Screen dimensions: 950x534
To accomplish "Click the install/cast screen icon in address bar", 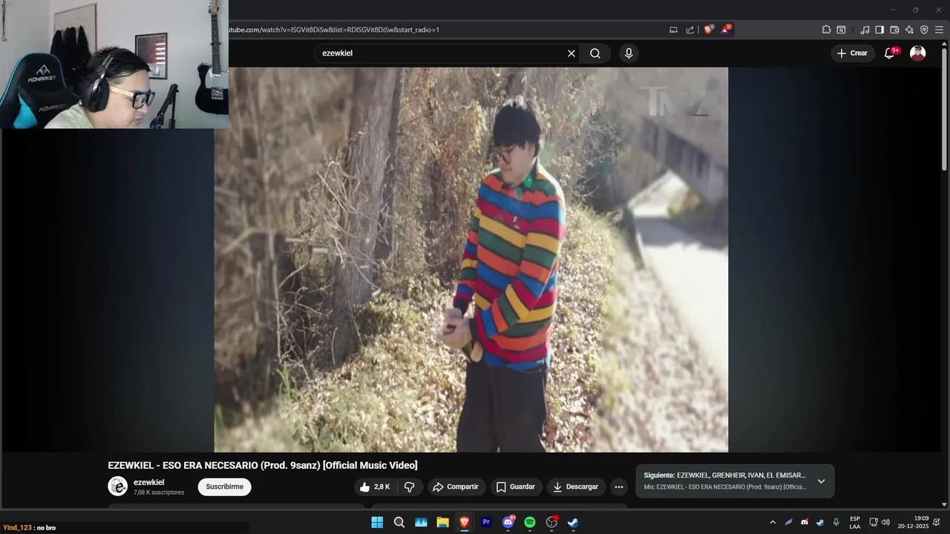I will (674, 30).
